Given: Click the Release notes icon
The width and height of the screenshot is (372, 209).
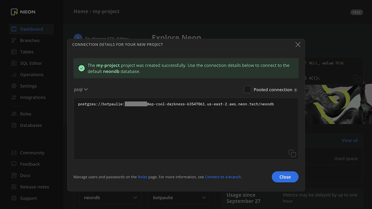Looking at the screenshot, I should [x=14, y=187].
